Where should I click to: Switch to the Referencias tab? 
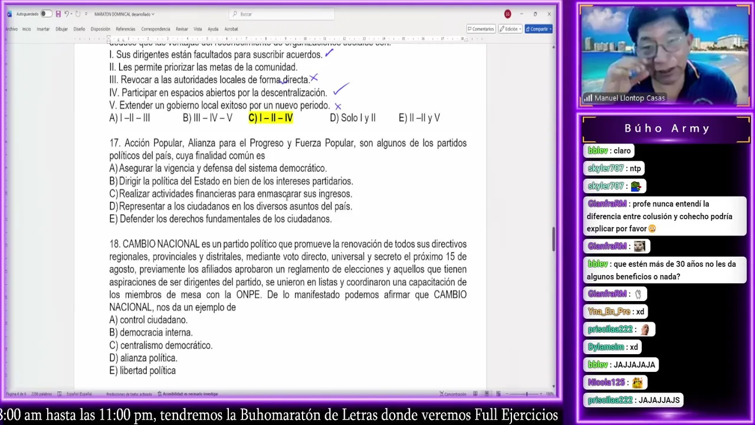coord(126,29)
